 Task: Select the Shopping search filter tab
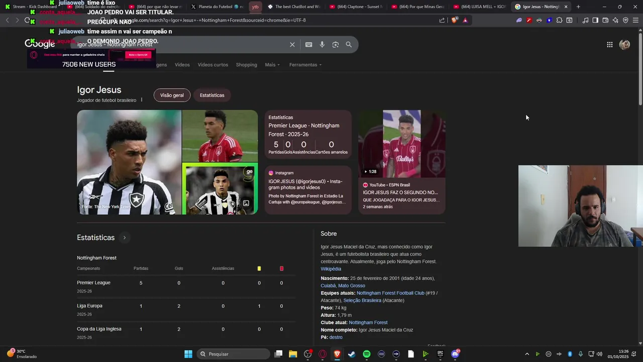pos(247,65)
